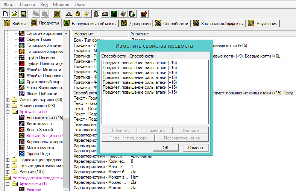This screenshot has height=191, width=296.
Task: Launch Test Map with the red checkmark icon
Action: (x=144, y=14)
